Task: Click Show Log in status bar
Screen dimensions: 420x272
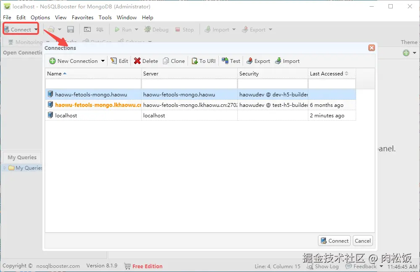Action: [323, 267]
